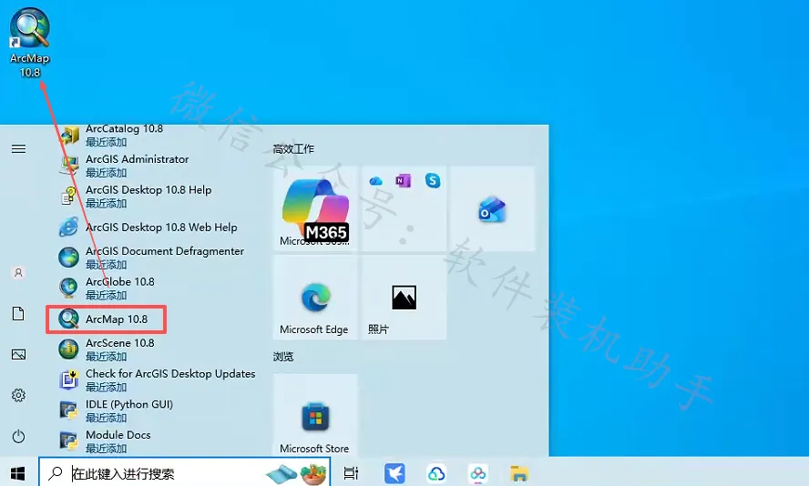Open ArcGIS Desktop 10.8 Web Help
This screenshot has height=486, width=809.
pos(155,228)
